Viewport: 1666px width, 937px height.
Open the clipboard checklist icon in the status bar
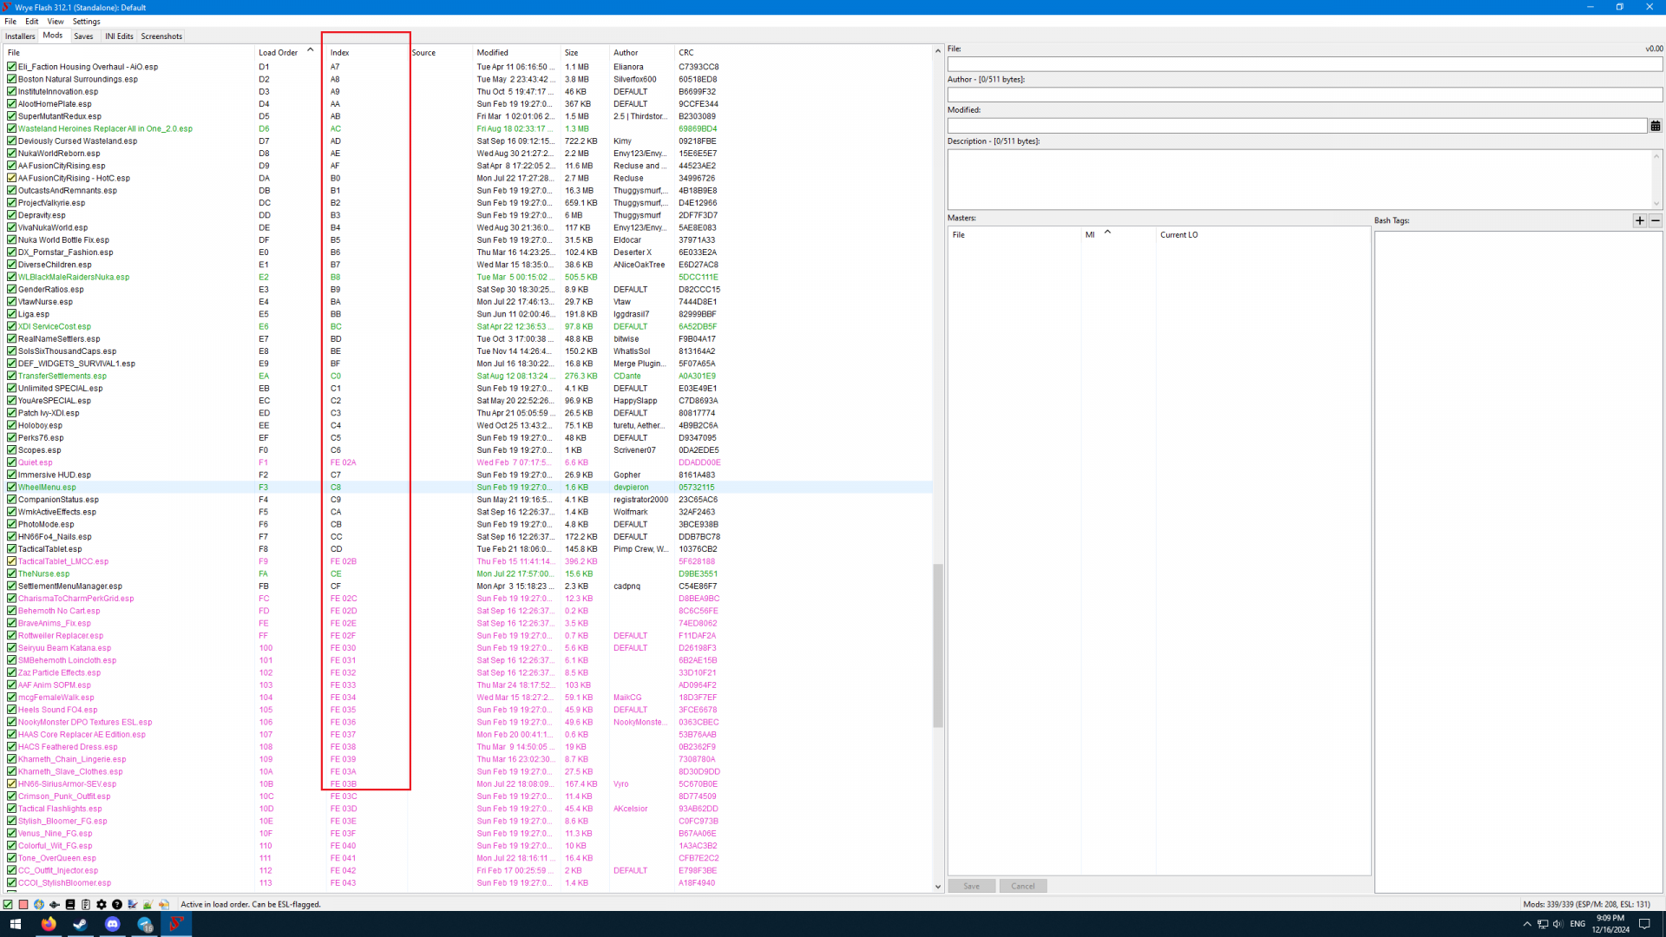86,904
